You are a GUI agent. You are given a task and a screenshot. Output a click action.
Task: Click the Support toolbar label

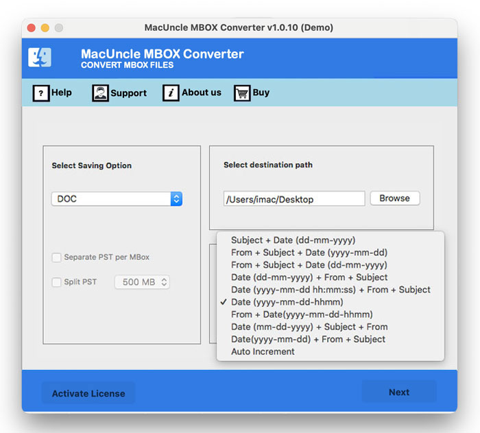[x=129, y=93]
